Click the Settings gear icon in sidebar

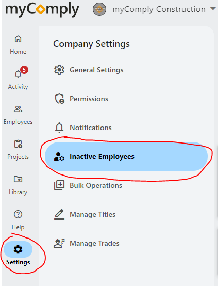pyautogui.click(x=18, y=249)
